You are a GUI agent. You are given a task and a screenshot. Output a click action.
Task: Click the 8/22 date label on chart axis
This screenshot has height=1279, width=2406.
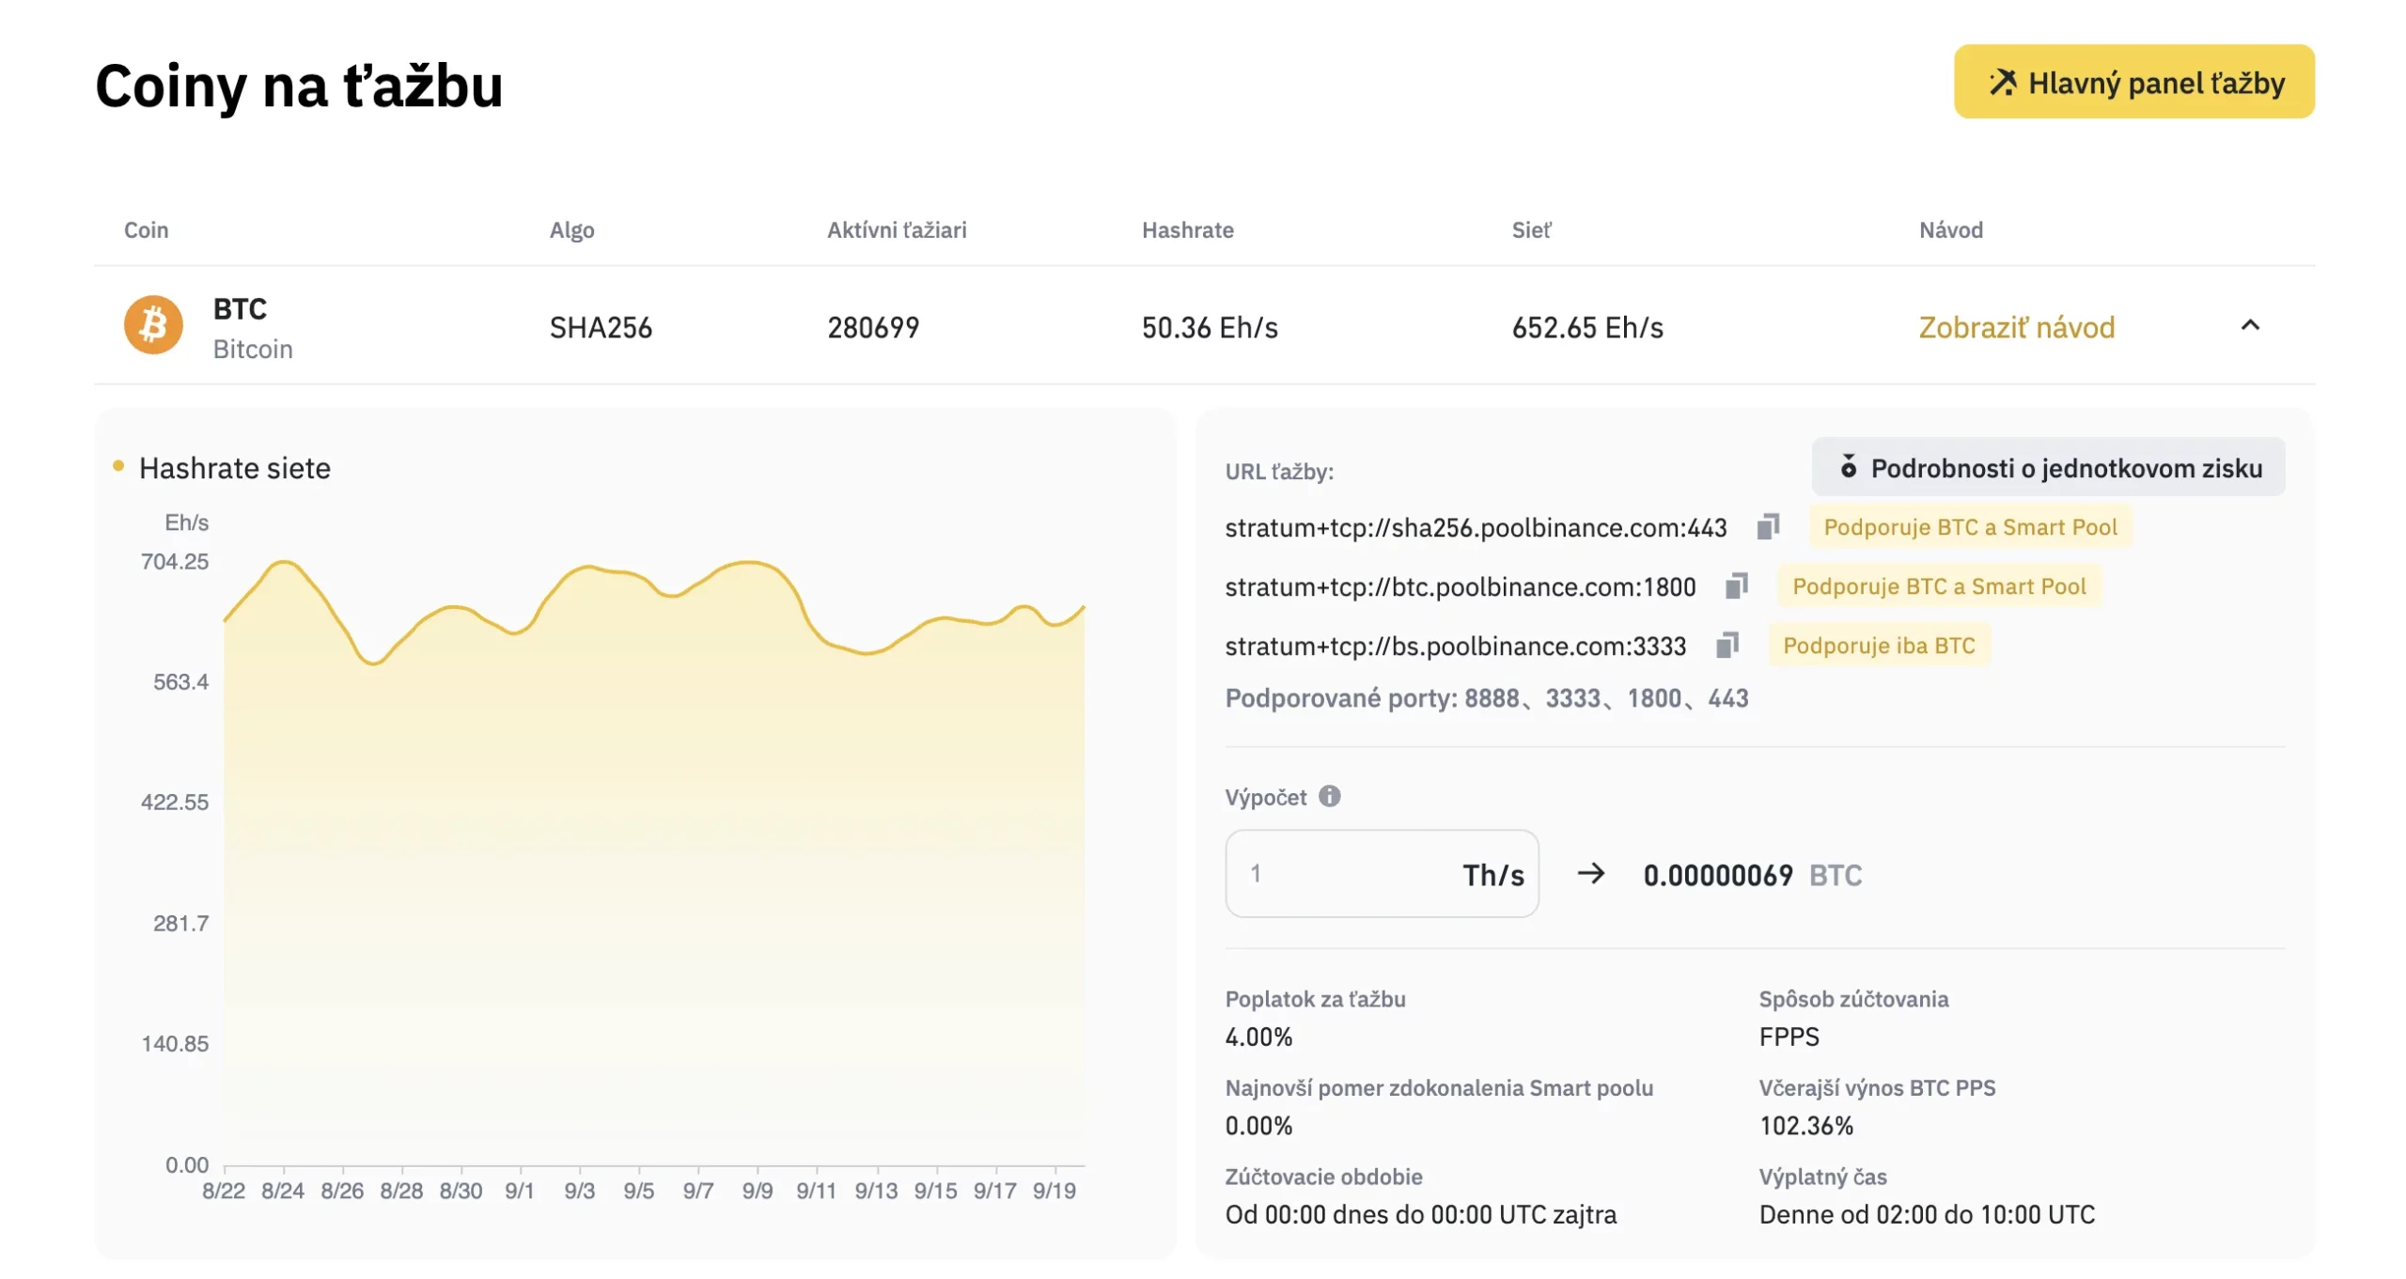pyautogui.click(x=224, y=1191)
